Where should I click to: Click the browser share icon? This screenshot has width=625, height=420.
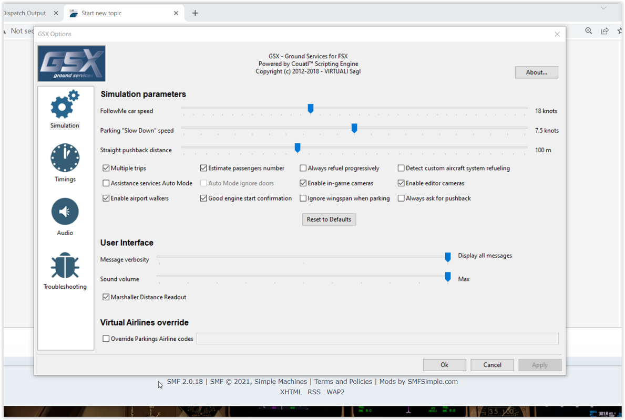click(604, 30)
